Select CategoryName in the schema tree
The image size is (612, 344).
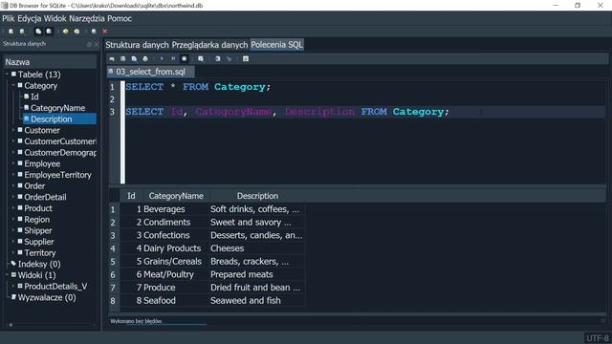[x=57, y=108]
